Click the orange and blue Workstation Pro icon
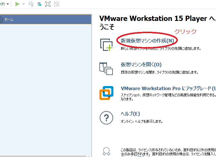Image resolution: width=216 pixels, height=157 pixels. pyautogui.click(x=106, y=93)
